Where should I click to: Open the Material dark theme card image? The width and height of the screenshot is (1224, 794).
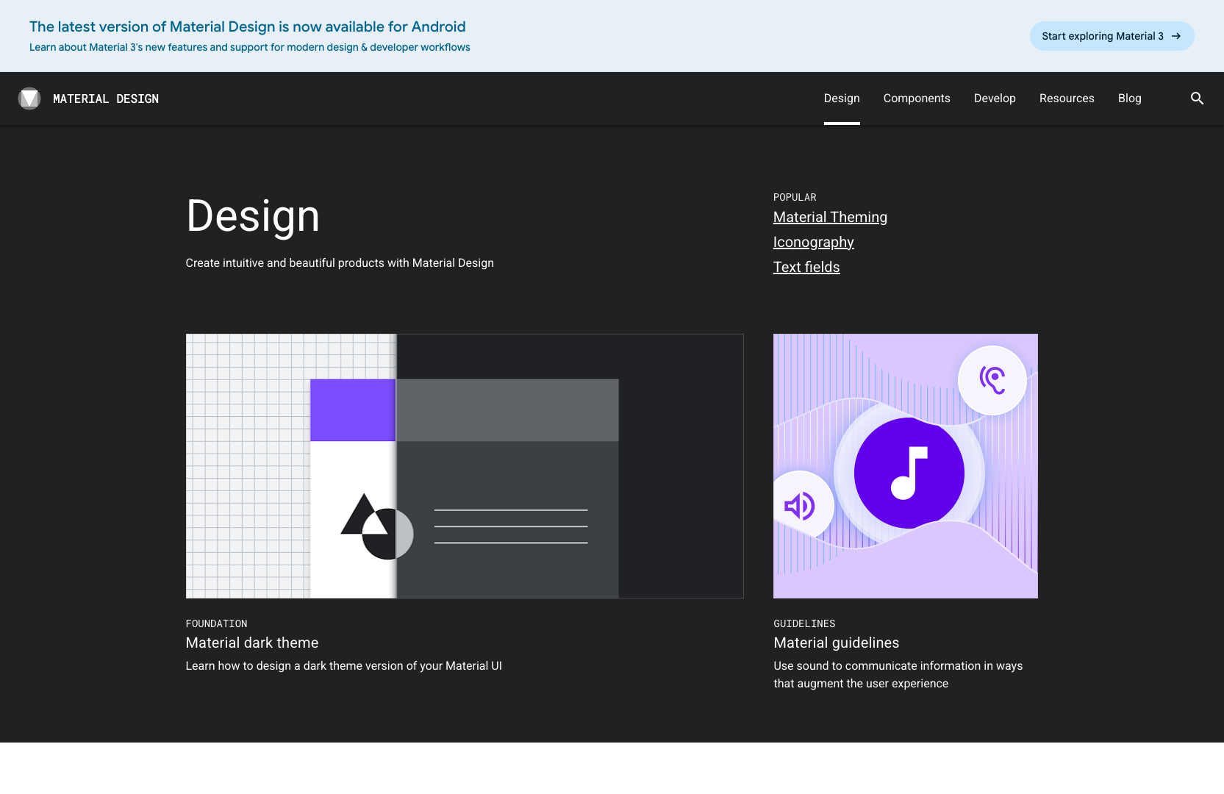point(464,465)
